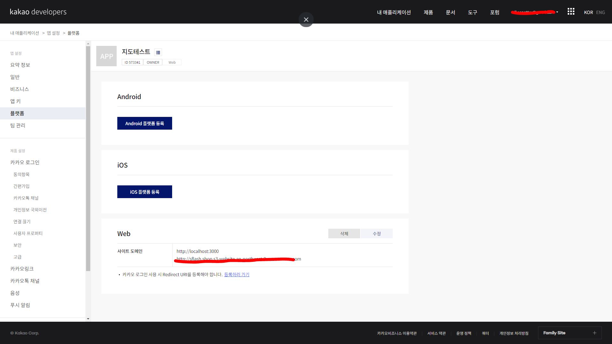The image size is (612, 344).
Task: Follow the 등록하러 가기 link
Action: (237, 275)
